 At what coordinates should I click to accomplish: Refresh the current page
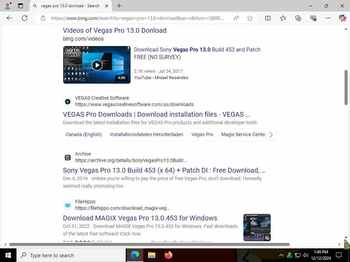[25, 18]
